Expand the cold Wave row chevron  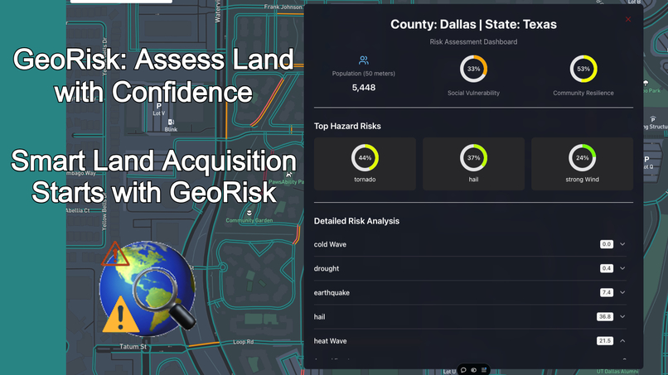click(622, 244)
